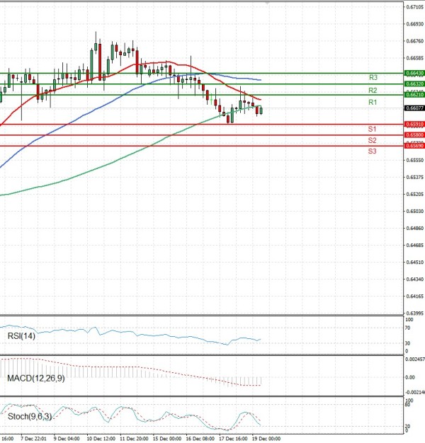Screen dimensions: 425x443
Task: Click the R1 resistance level label
Action: click(372, 103)
